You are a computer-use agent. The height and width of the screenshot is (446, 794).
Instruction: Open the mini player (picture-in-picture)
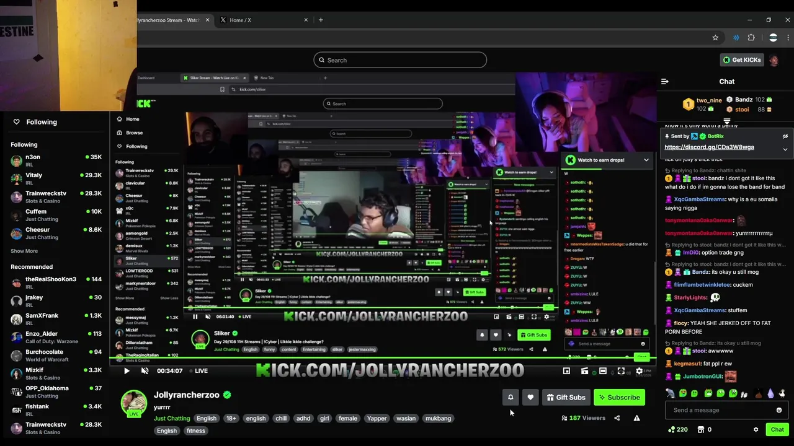tap(566, 371)
